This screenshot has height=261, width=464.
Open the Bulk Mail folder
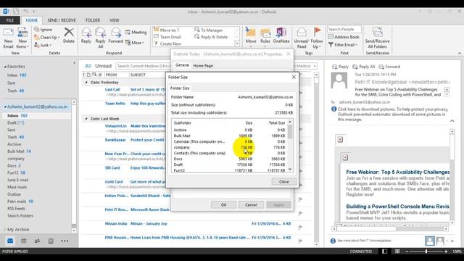click(16, 152)
